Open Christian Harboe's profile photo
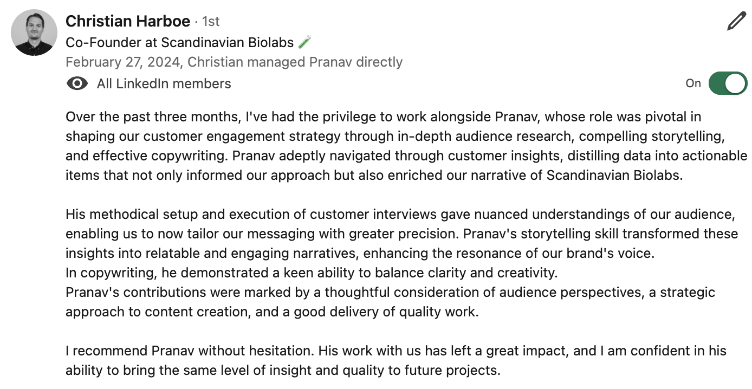 click(34, 33)
